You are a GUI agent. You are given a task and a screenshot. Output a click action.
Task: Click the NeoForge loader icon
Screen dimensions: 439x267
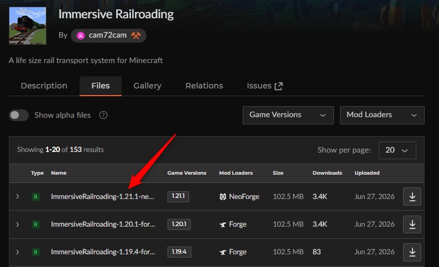coord(223,197)
